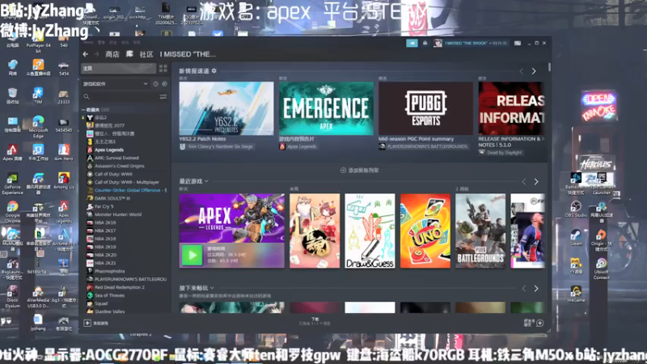Open the 商店 store tab

pyautogui.click(x=112, y=54)
